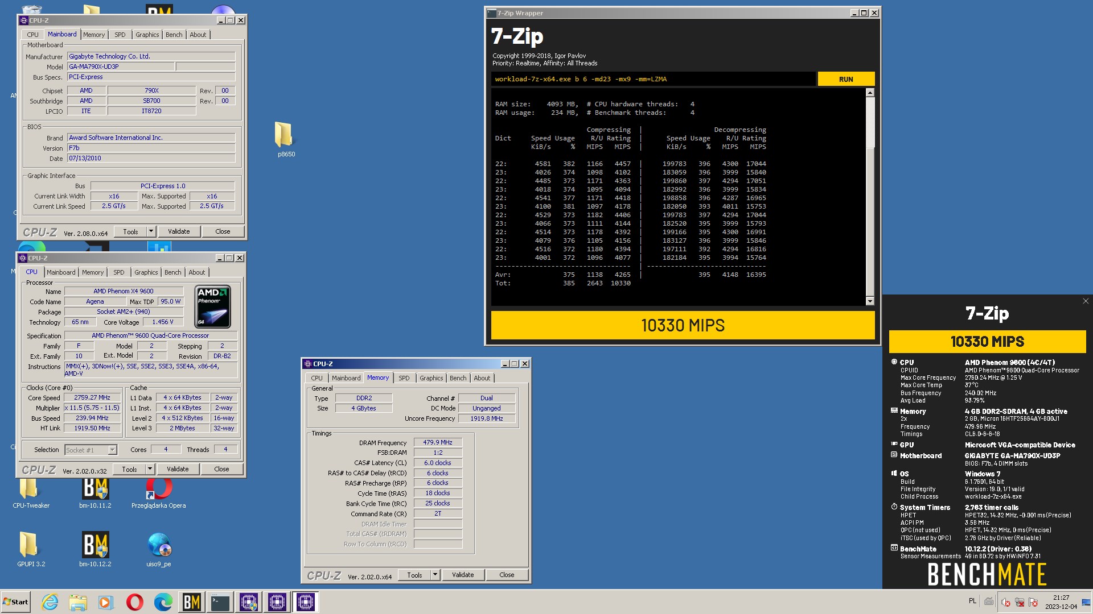This screenshot has height=614, width=1093.
Task: Open the CPU-Tweaker desktop folder
Action: click(x=31, y=493)
